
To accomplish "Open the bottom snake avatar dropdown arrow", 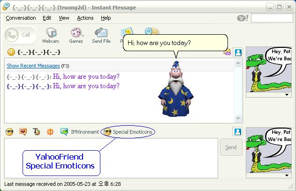I will click(x=287, y=176).
